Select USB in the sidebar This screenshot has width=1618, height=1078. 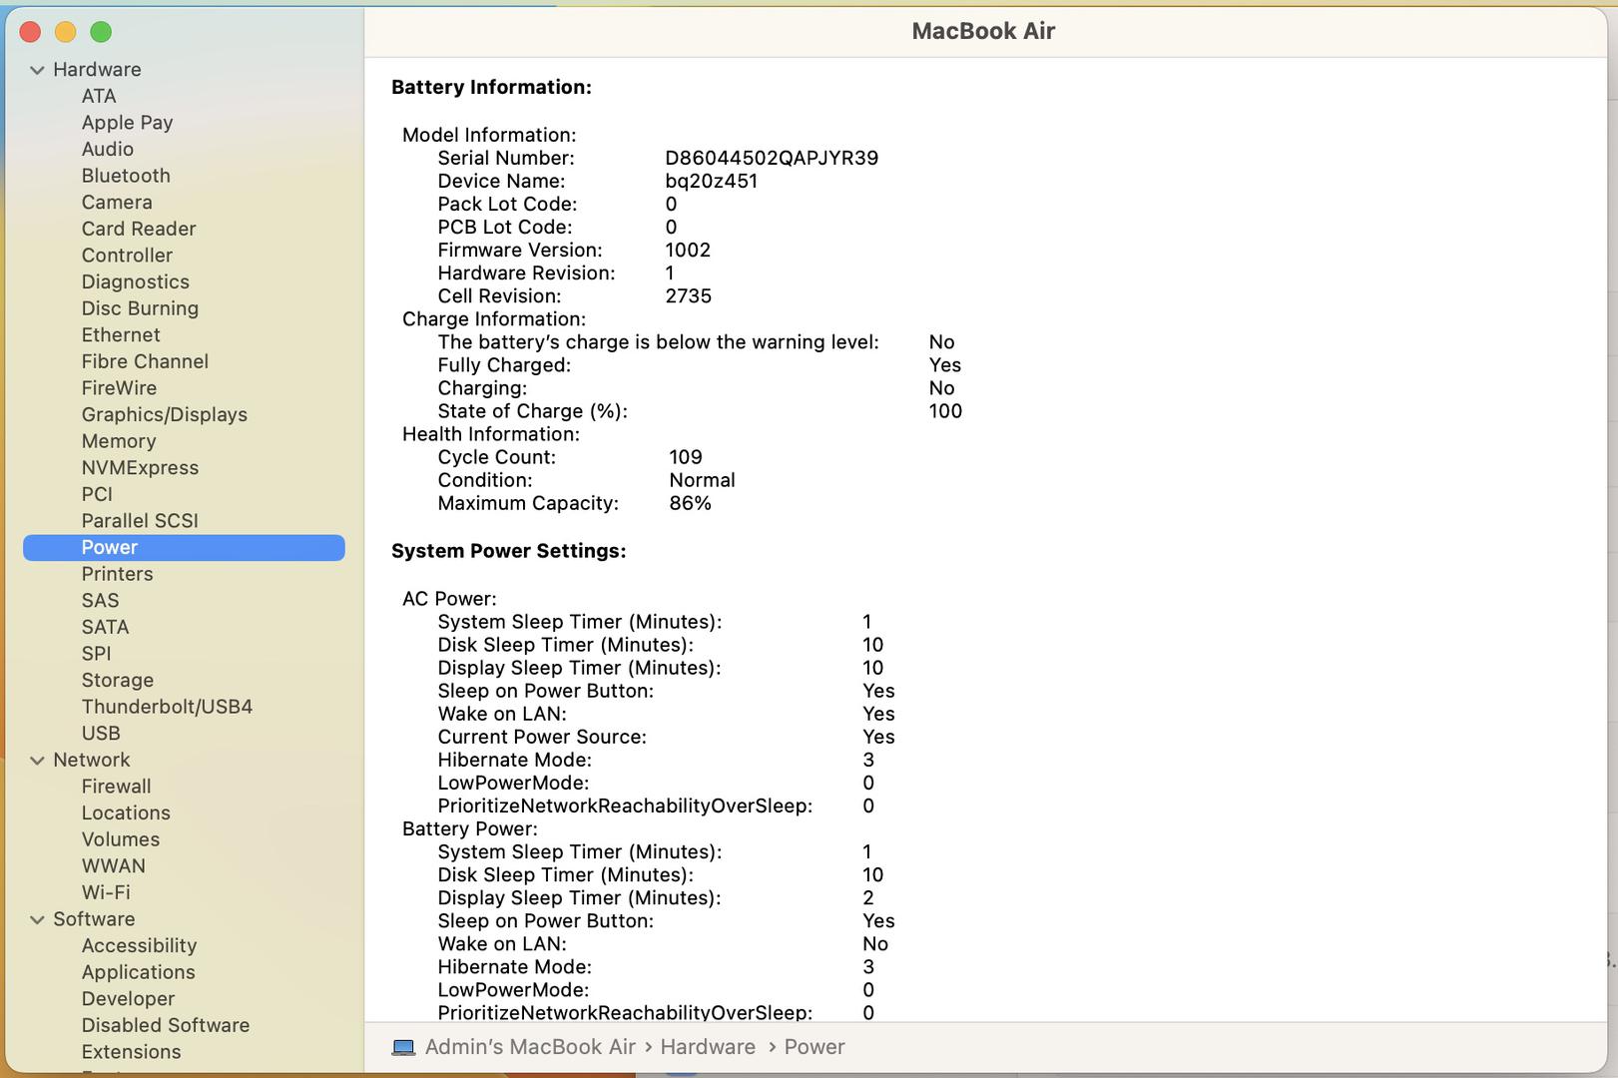(x=101, y=734)
